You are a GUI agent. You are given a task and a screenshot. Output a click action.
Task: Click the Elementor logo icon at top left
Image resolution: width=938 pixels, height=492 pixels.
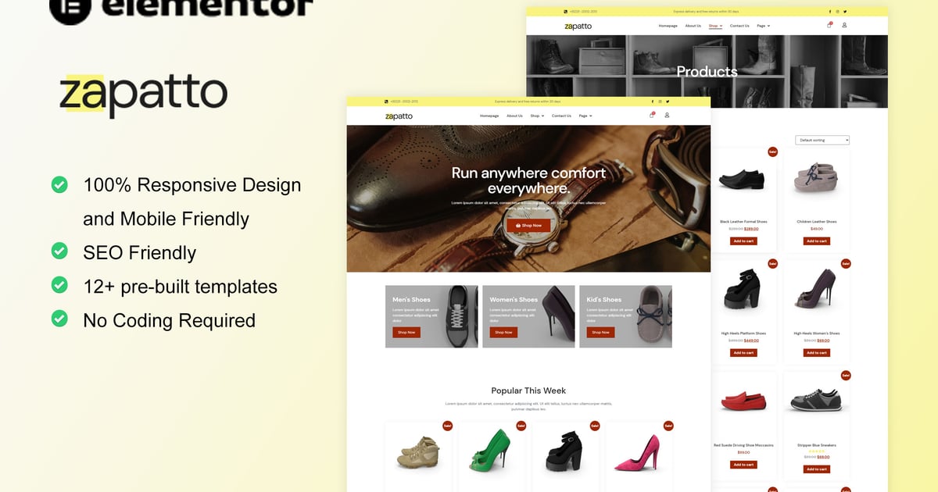[x=70, y=8]
